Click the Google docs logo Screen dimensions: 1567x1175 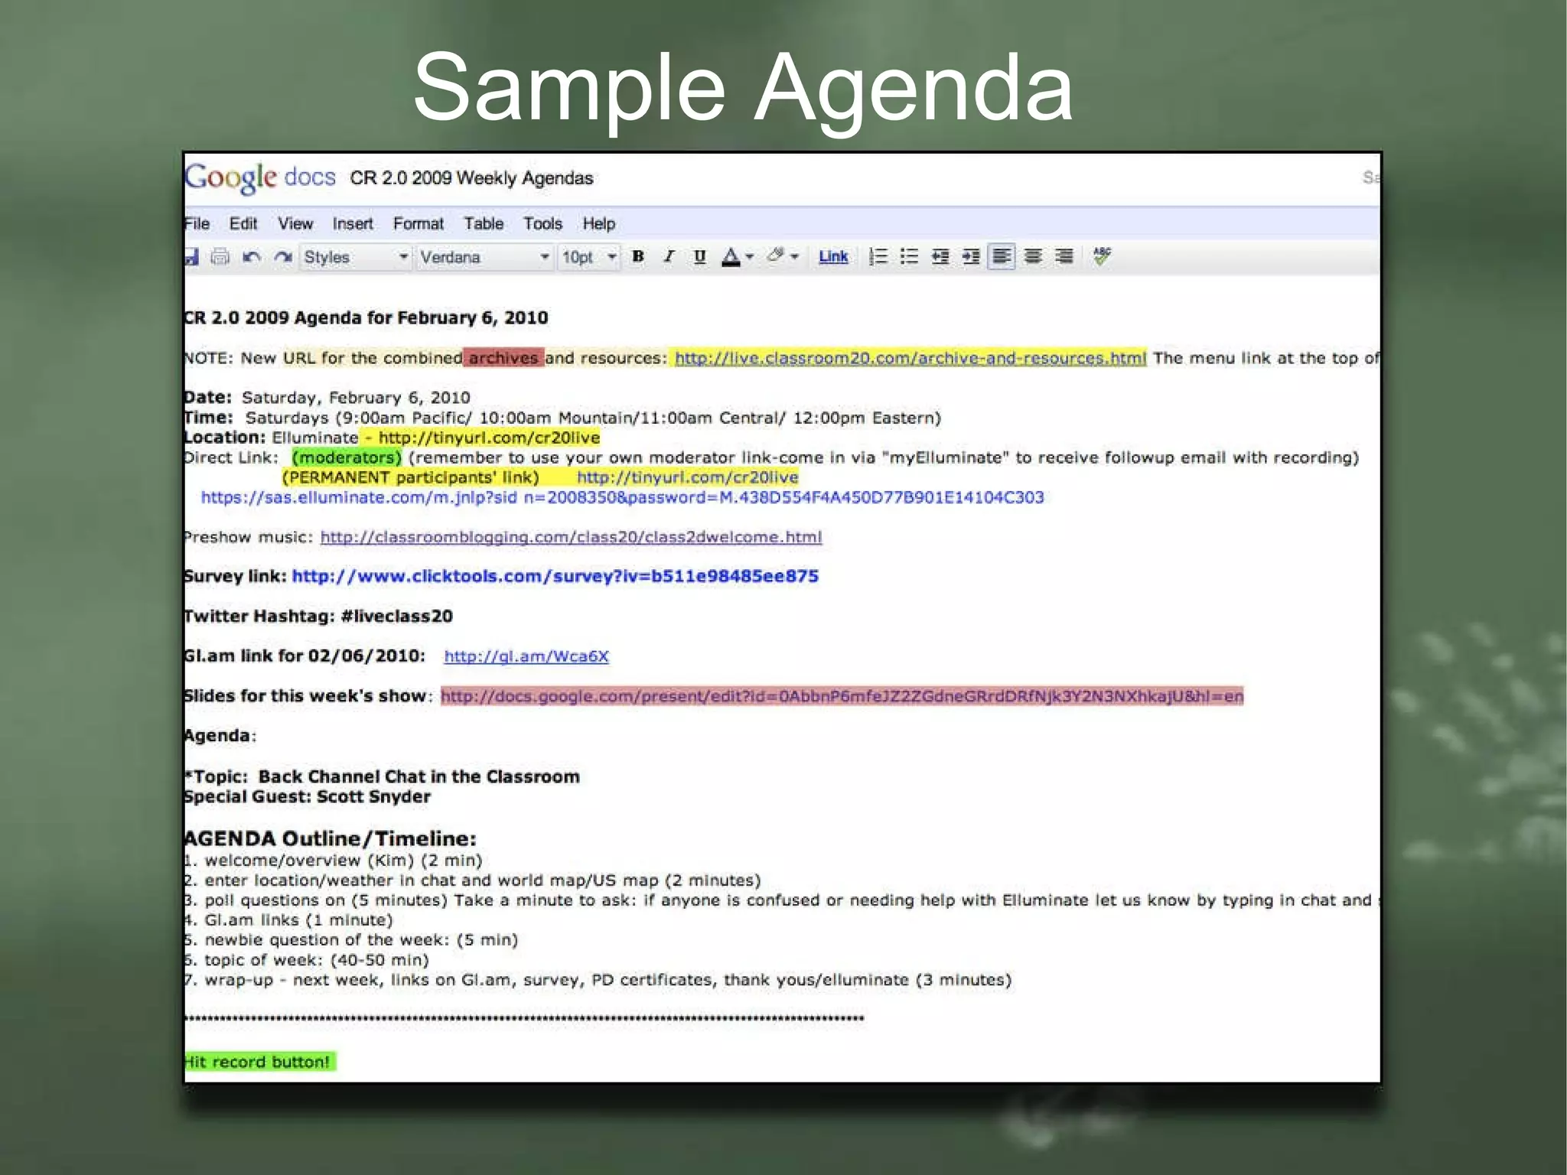point(260,177)
